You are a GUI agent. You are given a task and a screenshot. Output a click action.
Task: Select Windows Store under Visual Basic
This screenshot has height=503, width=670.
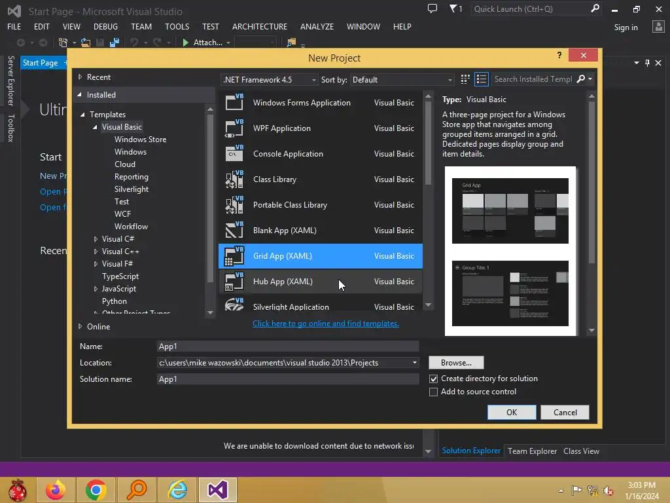[x=140, y=140]
